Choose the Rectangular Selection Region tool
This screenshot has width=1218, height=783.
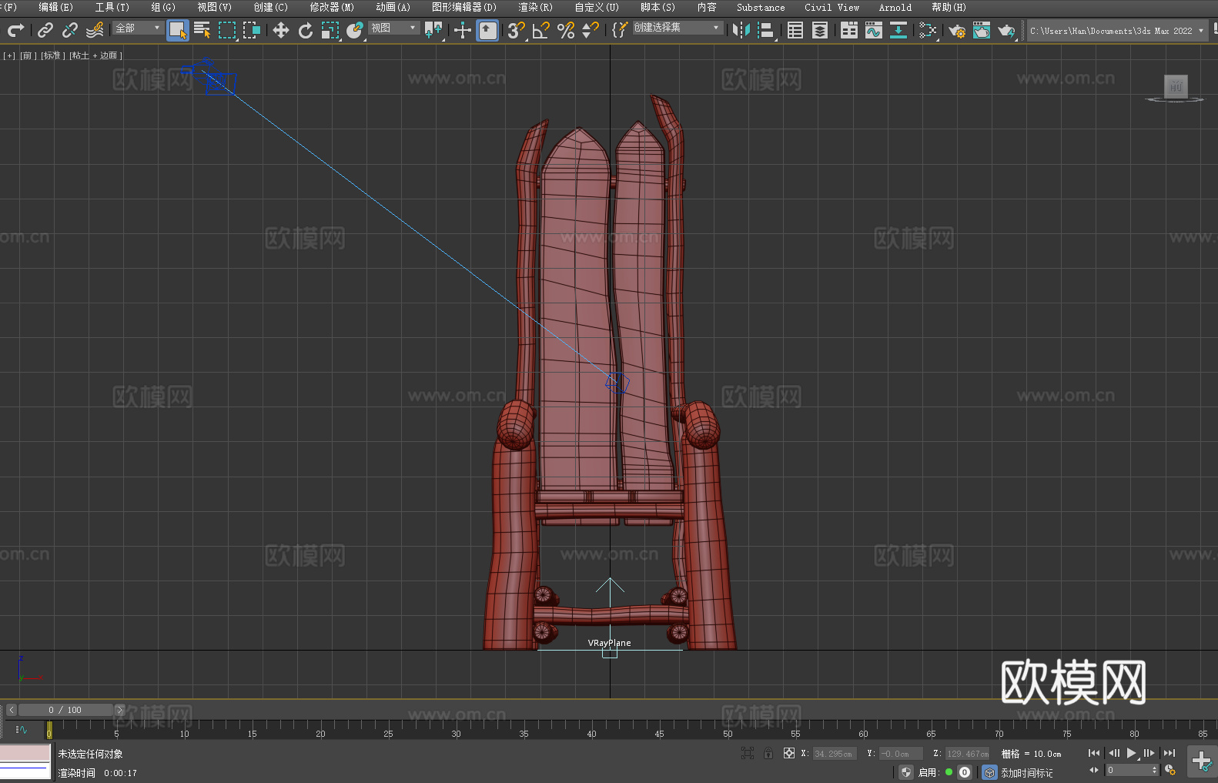click(x=227, y=30)
